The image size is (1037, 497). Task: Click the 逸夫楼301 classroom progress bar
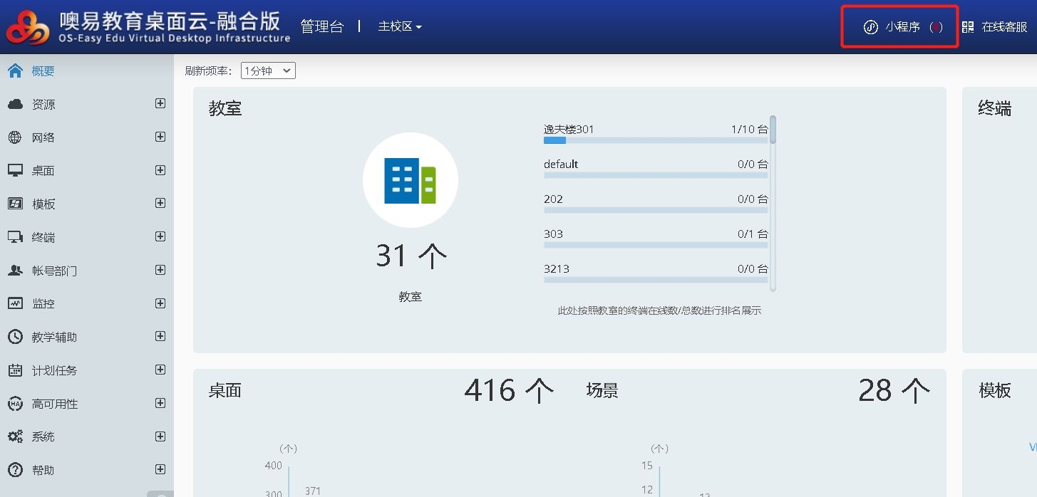coord(655,140)
